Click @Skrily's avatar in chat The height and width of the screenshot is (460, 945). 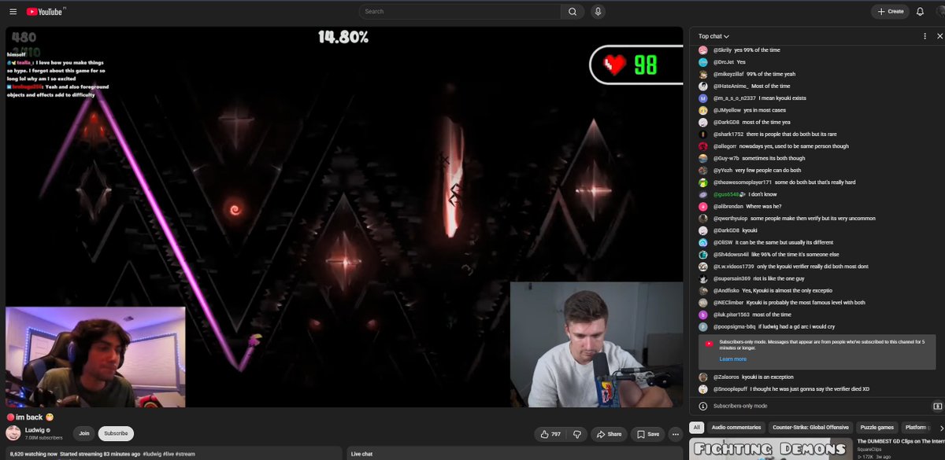point(703,50)
